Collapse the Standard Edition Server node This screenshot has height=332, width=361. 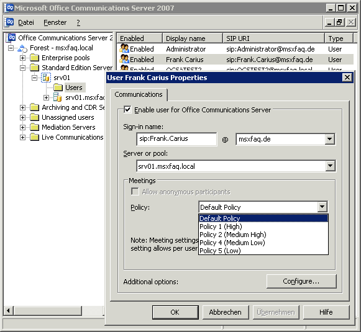pyautogui.click(x=22, y=68)
